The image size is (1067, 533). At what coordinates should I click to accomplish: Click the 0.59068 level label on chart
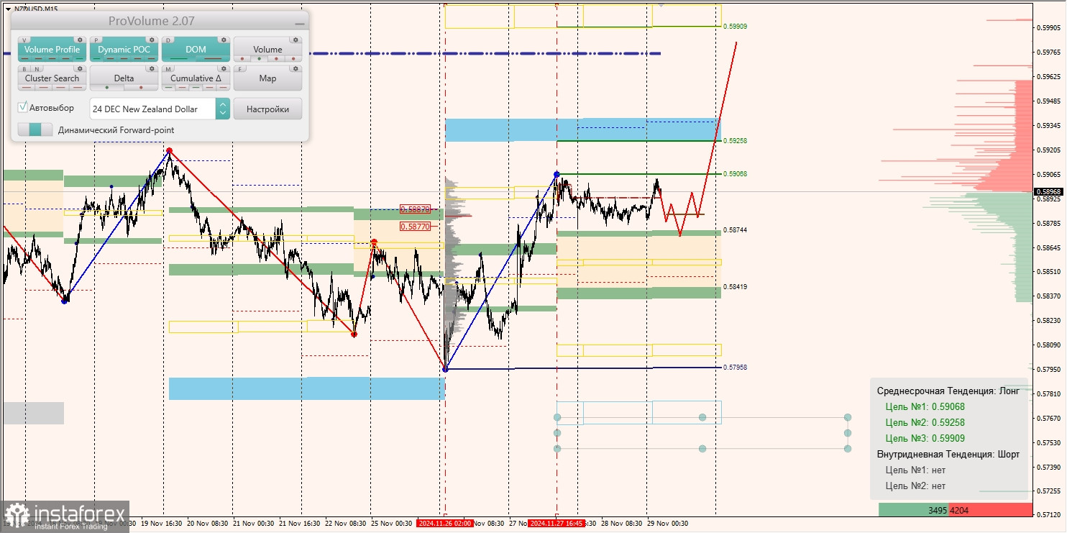coord(735,174)
